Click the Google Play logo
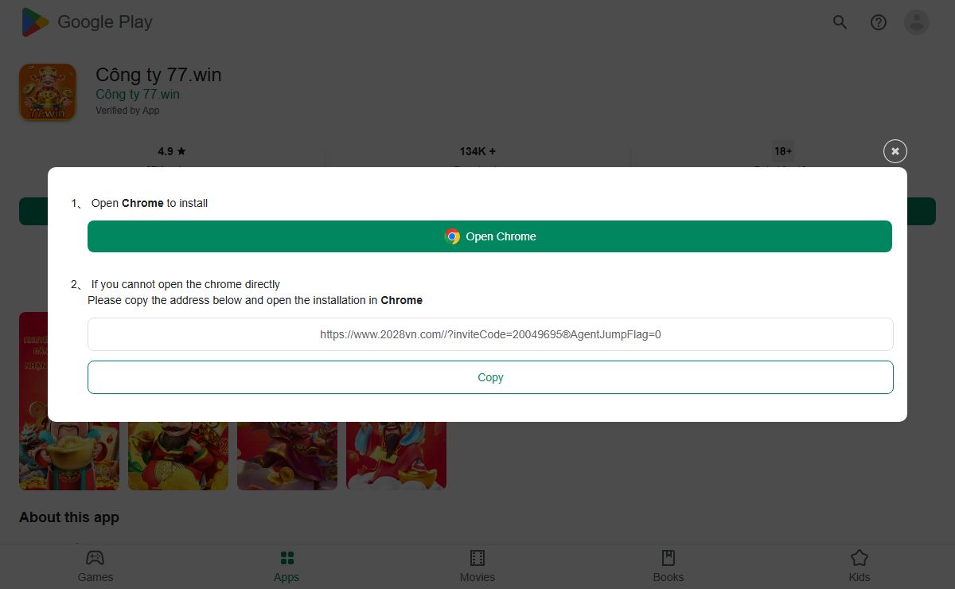The height and width of the screenshot is (589, 955). 87,22
